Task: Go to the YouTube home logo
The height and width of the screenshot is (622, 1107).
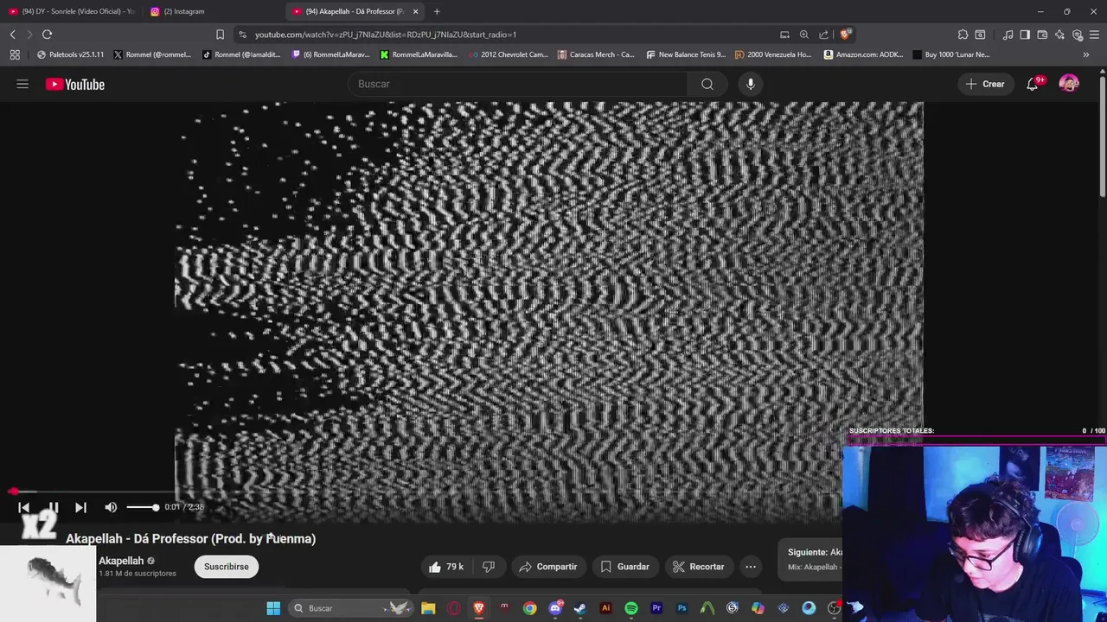Action: coord(75,84)
